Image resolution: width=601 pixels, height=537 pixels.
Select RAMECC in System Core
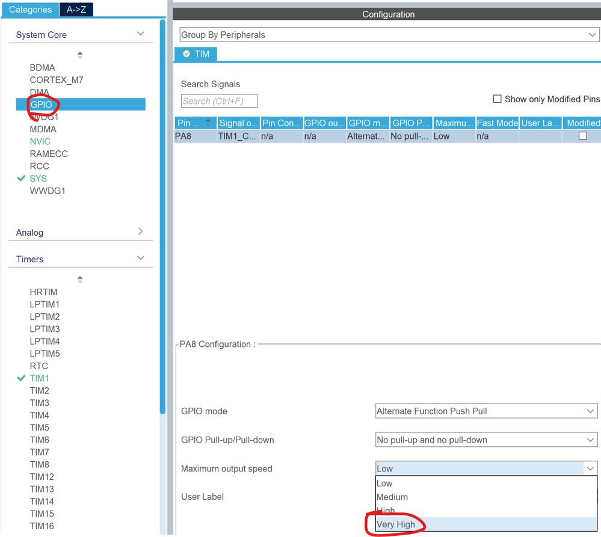tap(49, 154)
